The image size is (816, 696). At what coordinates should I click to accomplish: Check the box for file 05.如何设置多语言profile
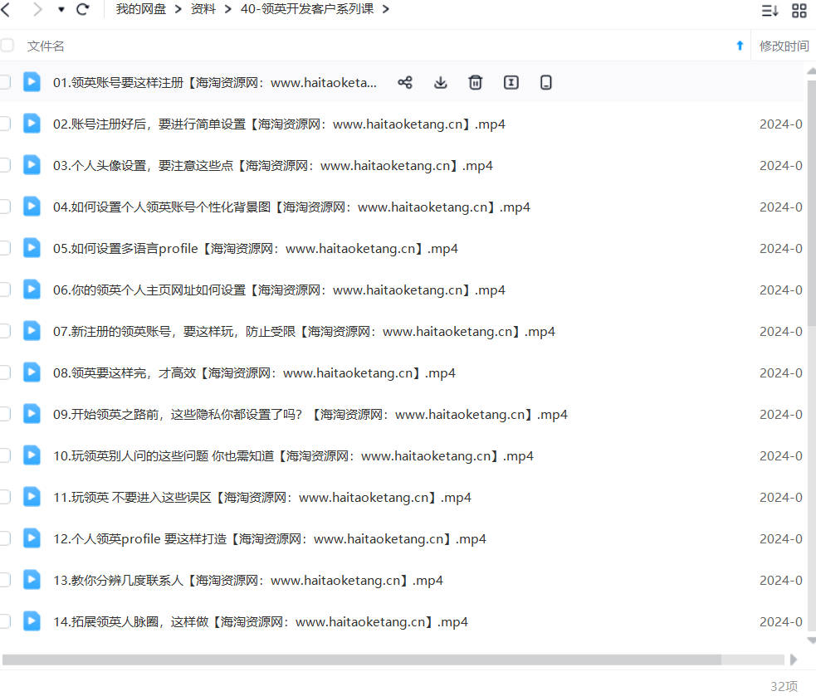(5, 248)
